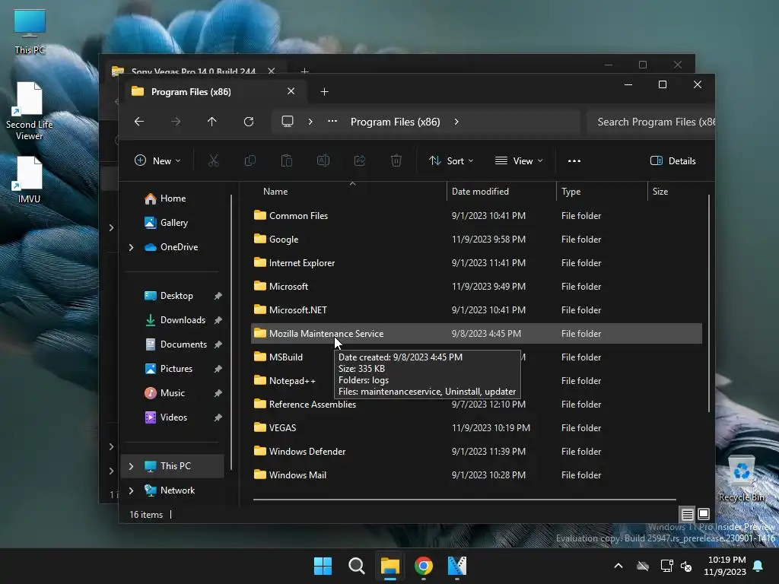
Task: Open Google Chrome from the taskbar
Action: click(423, 566)
